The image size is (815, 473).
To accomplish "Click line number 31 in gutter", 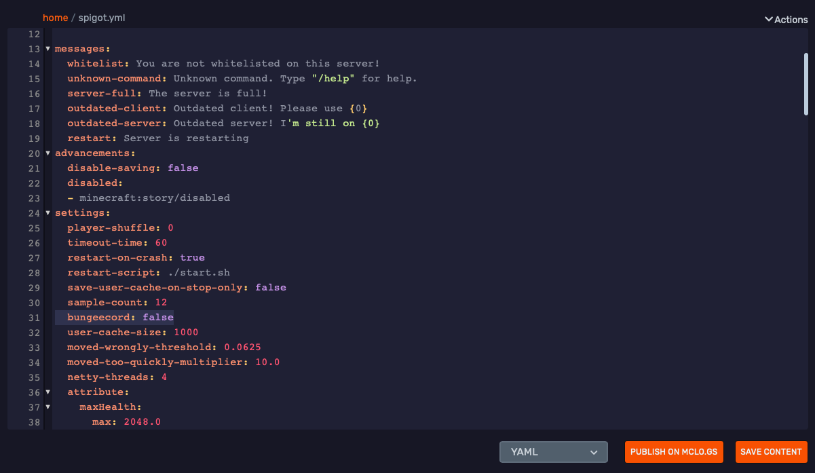I will (x=34, y=318).
